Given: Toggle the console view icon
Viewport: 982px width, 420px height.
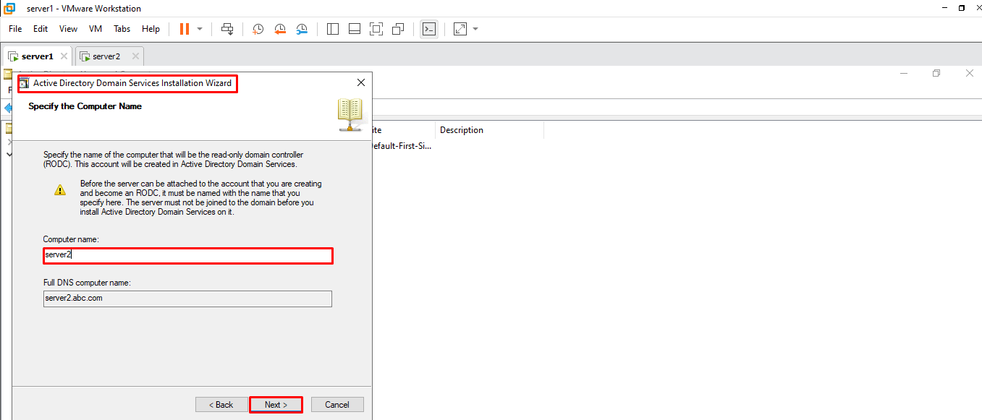Looking at the screenshot, I should pos(429,29).
